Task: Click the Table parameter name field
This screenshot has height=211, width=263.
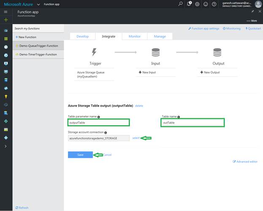Action: pyautogui.click(x=99, y=123)
